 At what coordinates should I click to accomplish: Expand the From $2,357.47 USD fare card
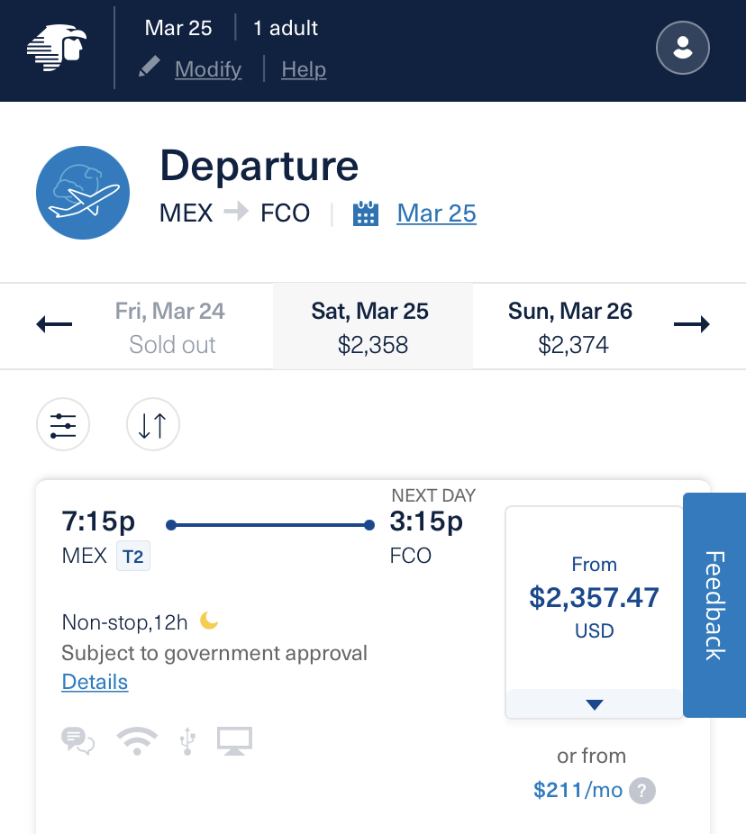click(x=594, y=597)
